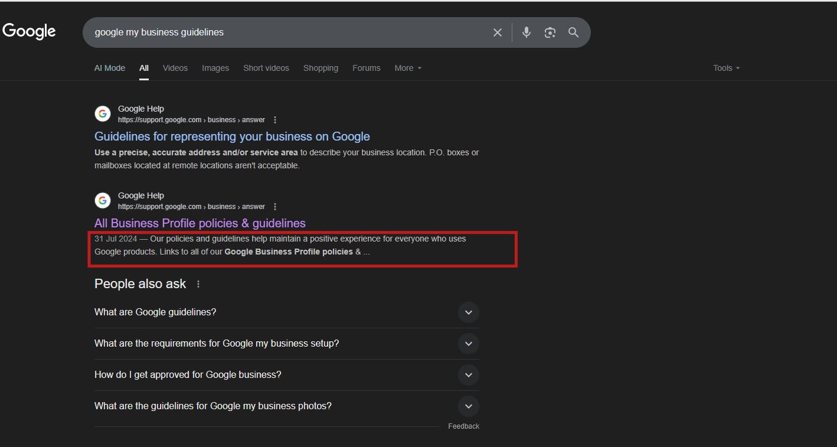Click the magnifying glass search button
Image resolution: width=837 pixels, height=447 pixels.
[573, 32]
